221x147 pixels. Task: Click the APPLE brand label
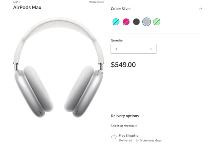click(17, 2)
